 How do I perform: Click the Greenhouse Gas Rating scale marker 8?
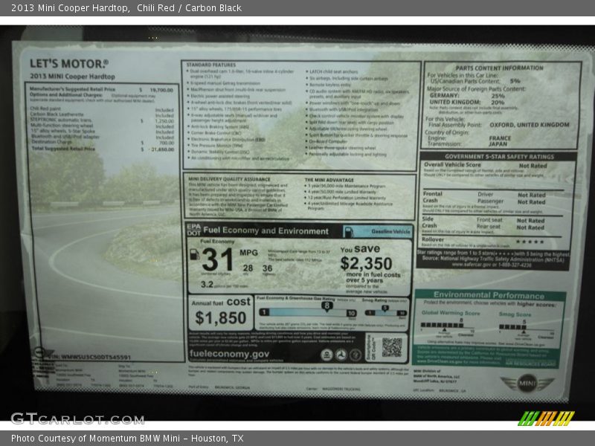[x=327, y=306]
